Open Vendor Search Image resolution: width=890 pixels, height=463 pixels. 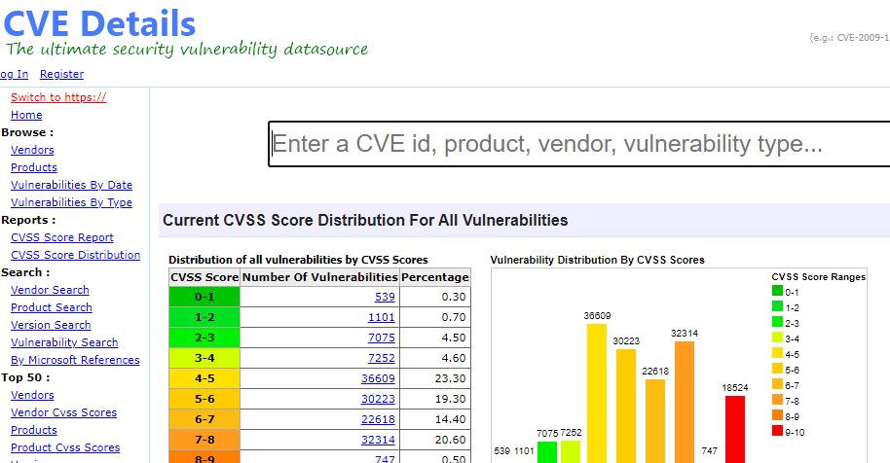pyautogui.click(x=50, y=290)
